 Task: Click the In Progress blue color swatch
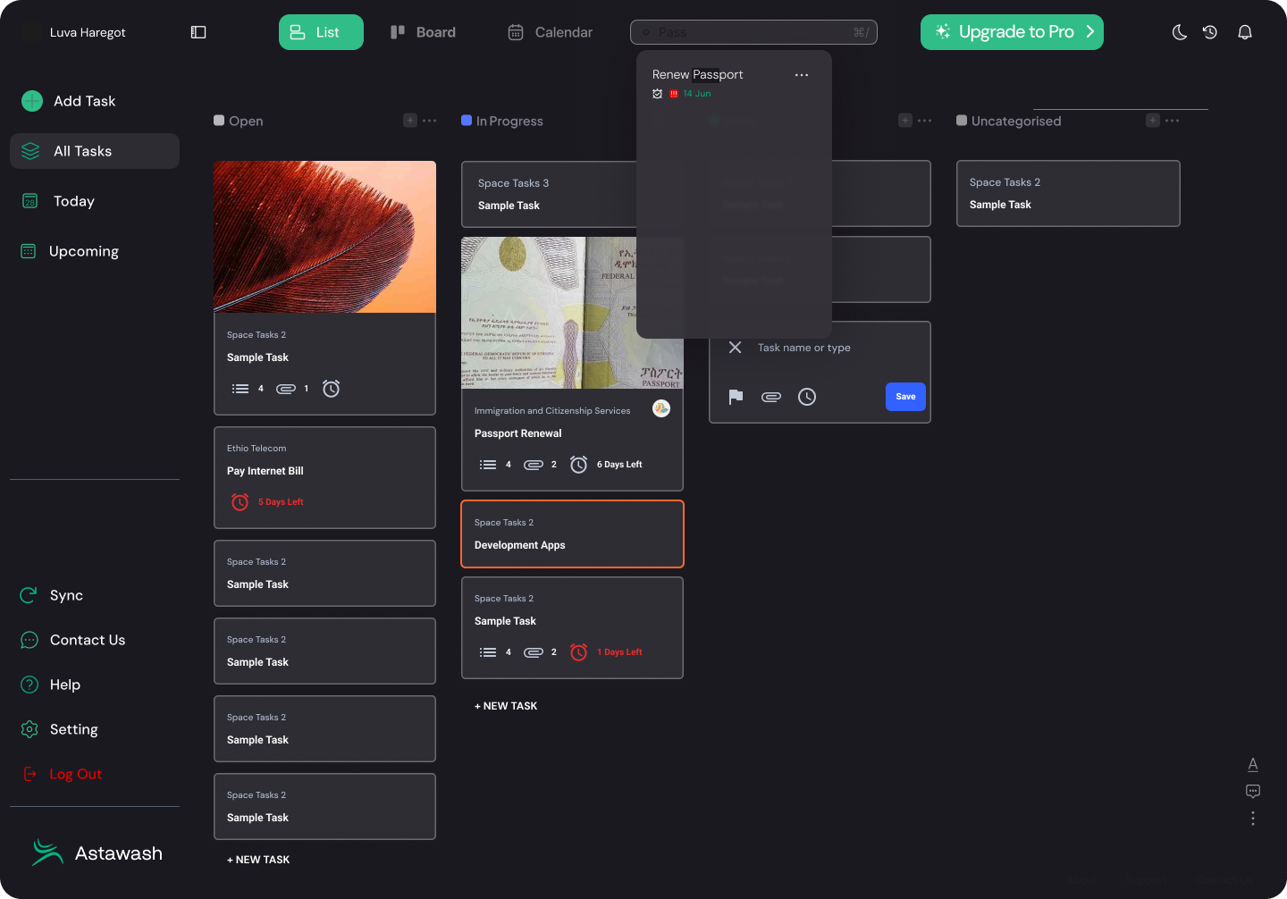pos(467,121)
